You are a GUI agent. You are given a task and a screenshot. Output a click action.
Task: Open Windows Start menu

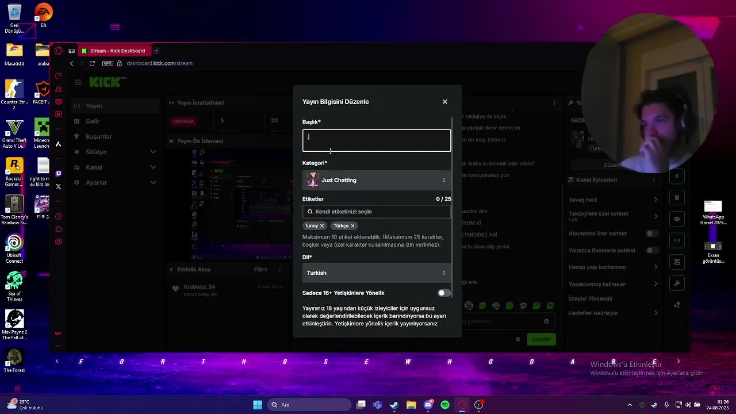tap(258, 405)
